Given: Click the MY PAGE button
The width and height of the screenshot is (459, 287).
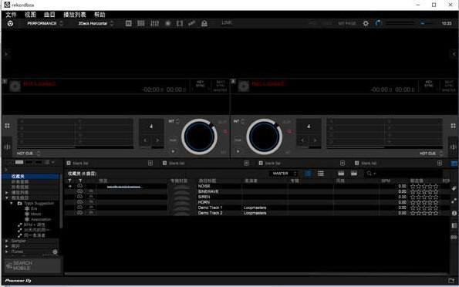Looking at the screenshot, I should tap(347, 23).
